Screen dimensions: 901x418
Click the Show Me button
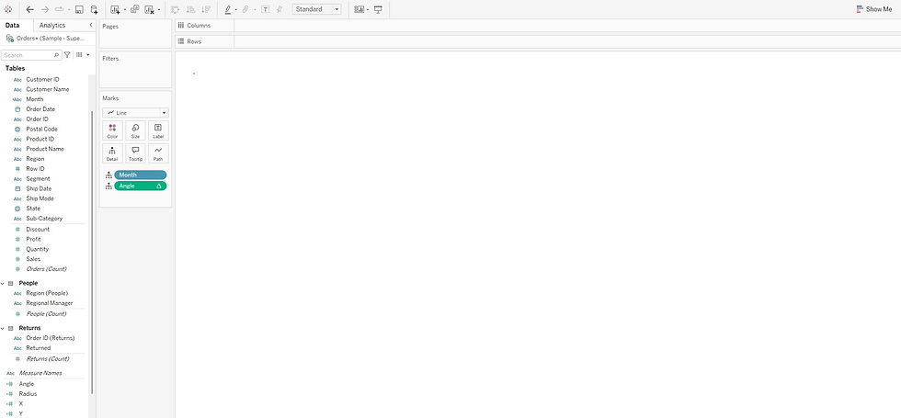[874, 9]
